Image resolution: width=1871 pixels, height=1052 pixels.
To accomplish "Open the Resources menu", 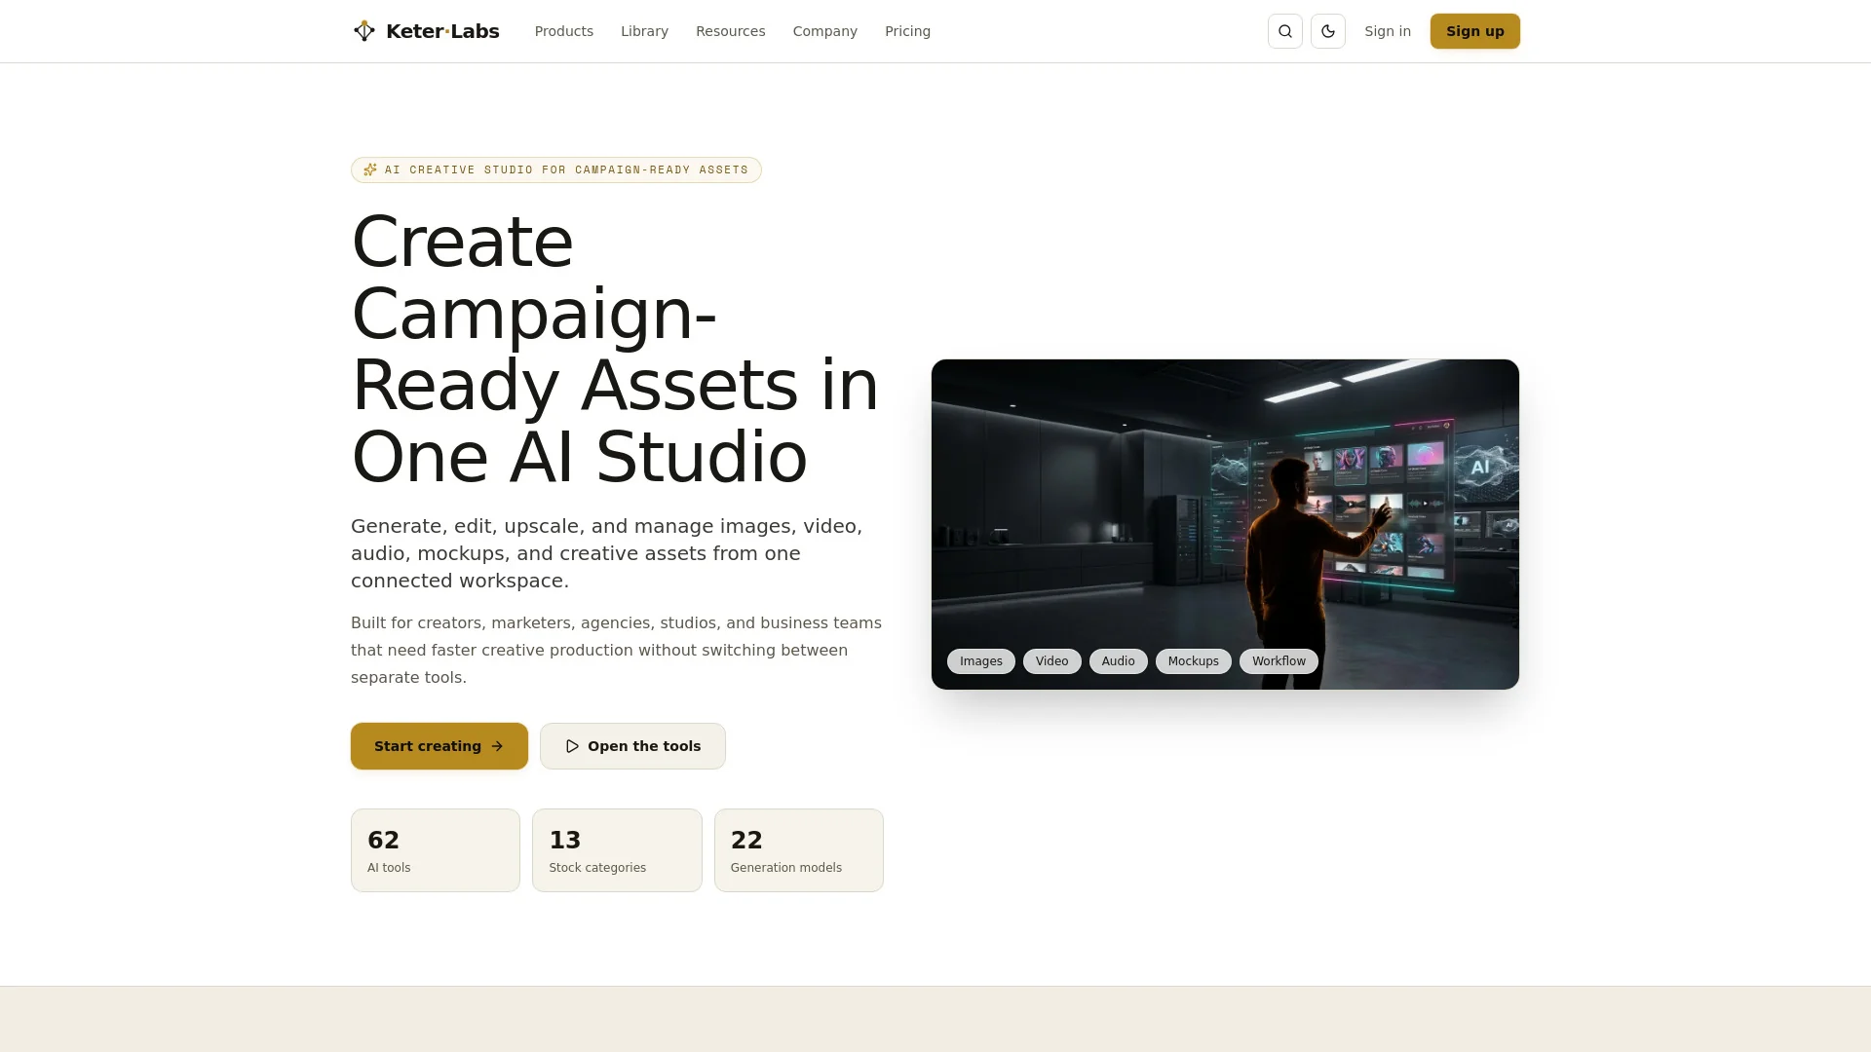I will point(731,31).
